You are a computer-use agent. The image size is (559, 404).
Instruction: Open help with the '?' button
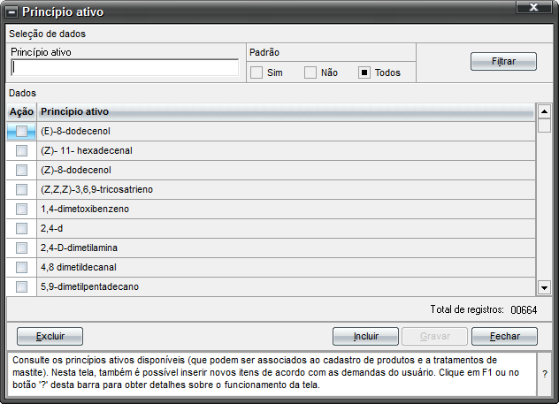(x=544, y=374)
